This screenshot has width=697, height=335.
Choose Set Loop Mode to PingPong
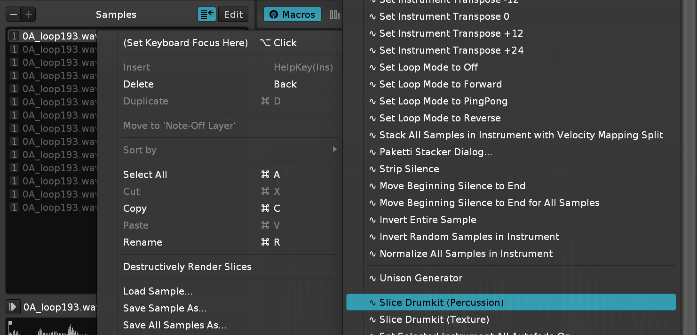click(443, 101)
